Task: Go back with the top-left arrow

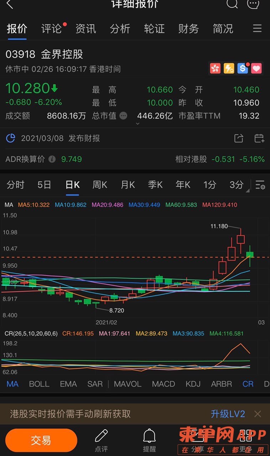Action: (10, 4)
